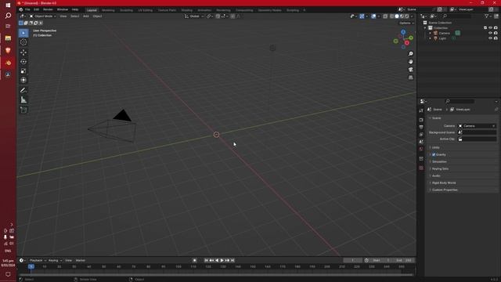
Task: Open Brave browser from taskbar
Action: click(8, 50)
